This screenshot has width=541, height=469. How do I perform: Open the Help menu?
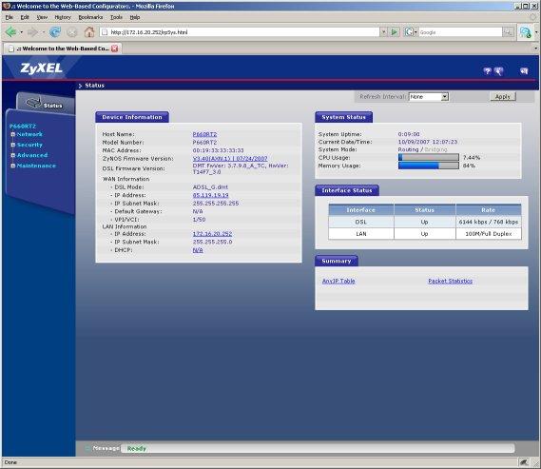click(135, 17)
